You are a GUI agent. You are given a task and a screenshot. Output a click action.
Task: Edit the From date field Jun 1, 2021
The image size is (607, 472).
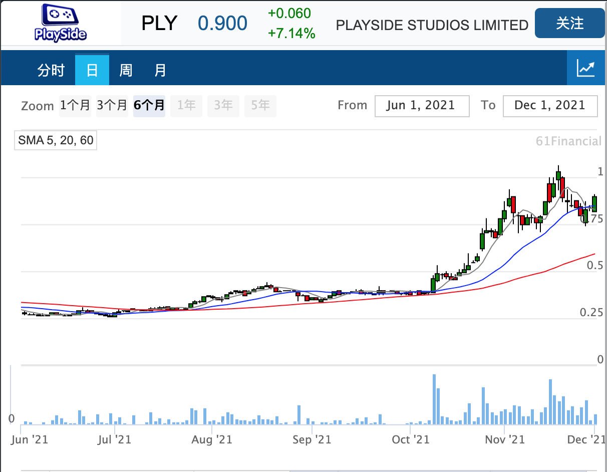(x=422, y=106)
